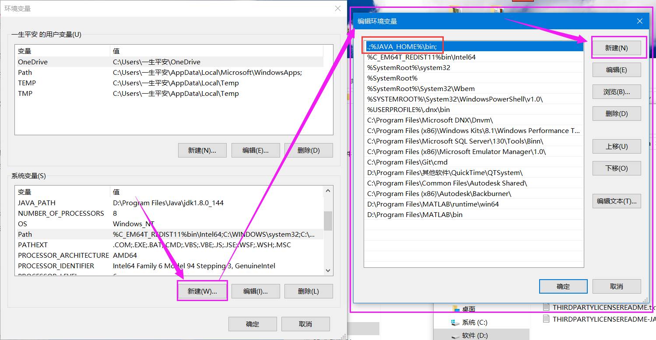Select QuickTime\QTSystem\ path entry
The height and width of the screenshot is (340, 656).
[x=474, y=172]
